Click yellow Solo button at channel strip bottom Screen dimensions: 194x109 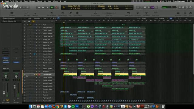(x=8, y=100)
